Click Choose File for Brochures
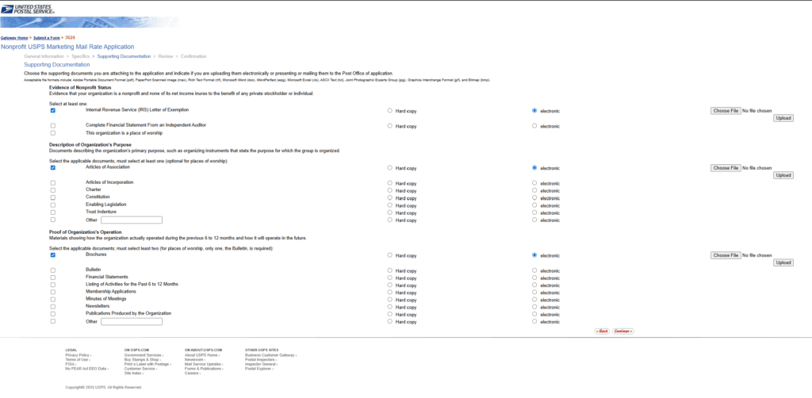Viewport: 812px width, 398px height. tap(725, 255)
